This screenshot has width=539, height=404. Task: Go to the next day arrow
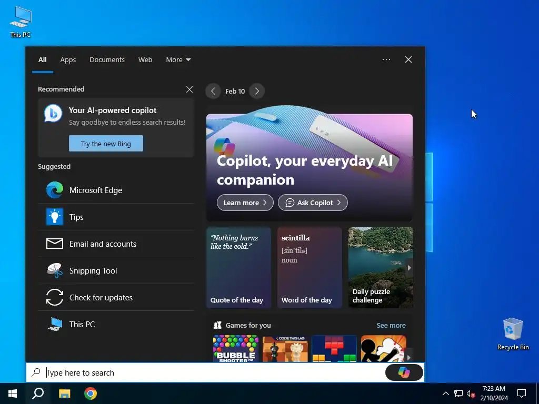[x=257, y=91]
